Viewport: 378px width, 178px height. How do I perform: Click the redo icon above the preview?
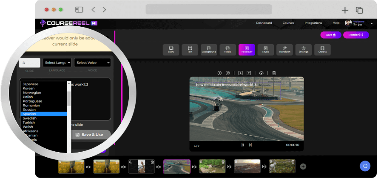coord(228,73)
